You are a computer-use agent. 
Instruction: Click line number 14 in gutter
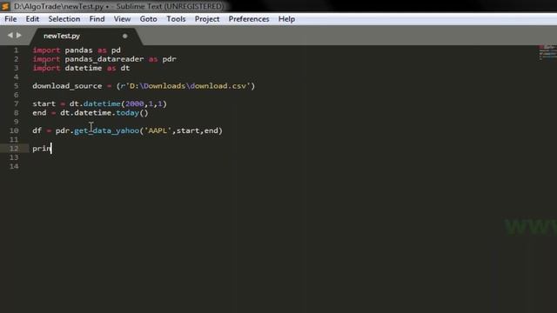(x=14, y=166)
